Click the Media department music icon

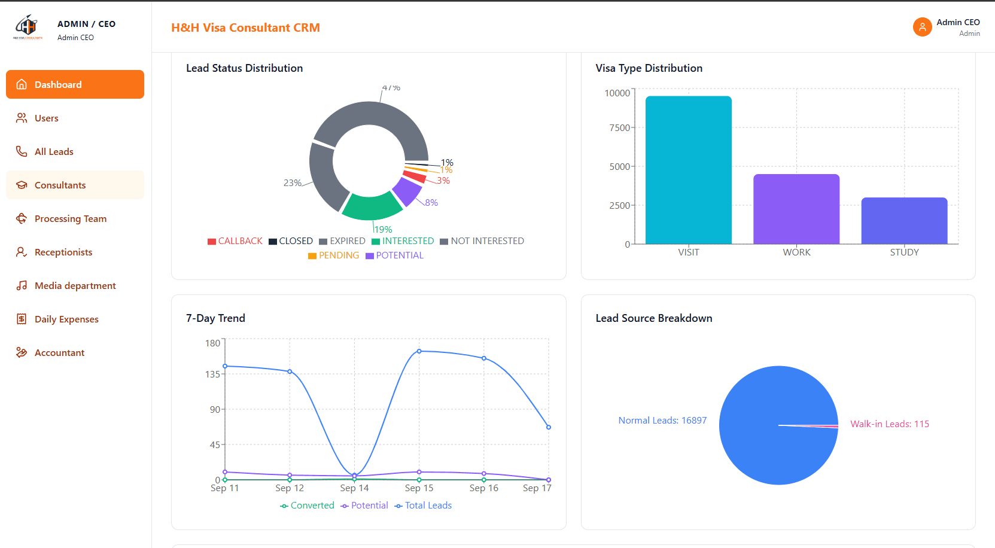click(x=22, y=285)
